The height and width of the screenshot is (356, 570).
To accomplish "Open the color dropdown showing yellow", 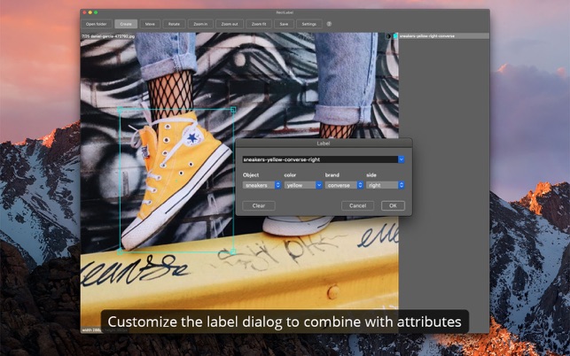I will click(302, 185).
